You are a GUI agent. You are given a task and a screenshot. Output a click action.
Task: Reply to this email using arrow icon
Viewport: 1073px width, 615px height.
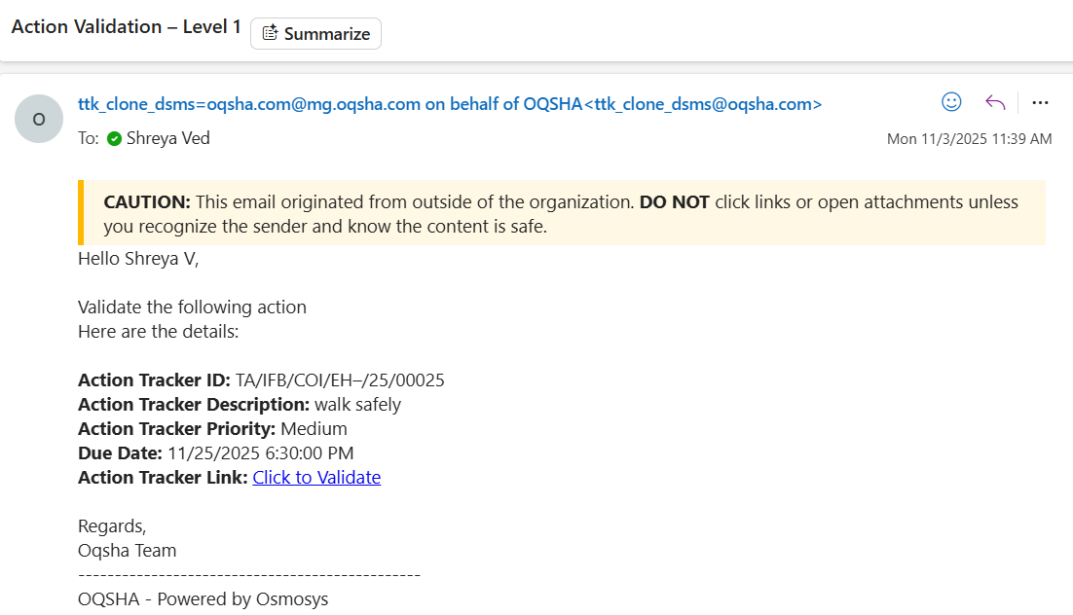[x=994, y=102]
